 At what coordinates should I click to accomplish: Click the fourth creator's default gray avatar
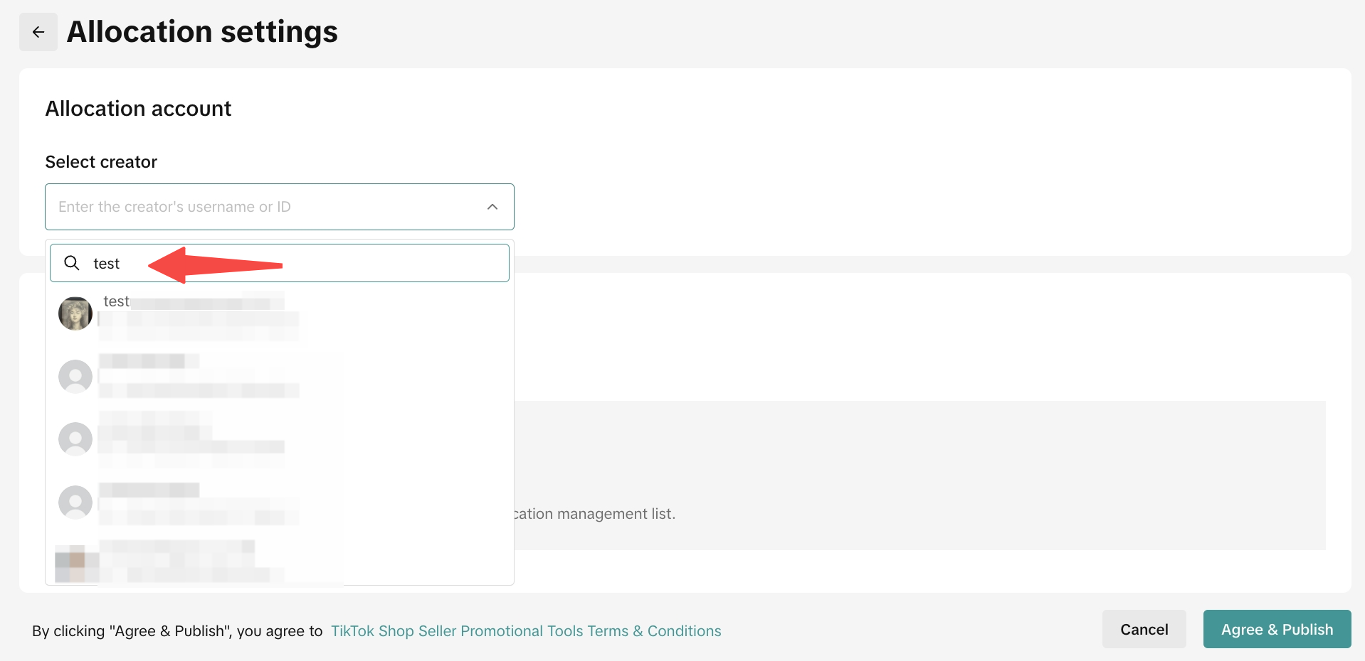coord(75,502)
